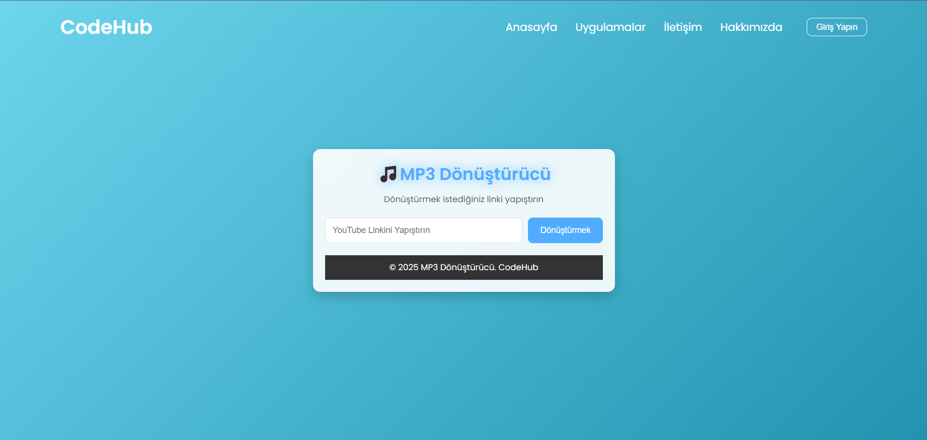The image size is (927, 440).
Task: Click the 2025 year in footer
Action: coord(408,267)
